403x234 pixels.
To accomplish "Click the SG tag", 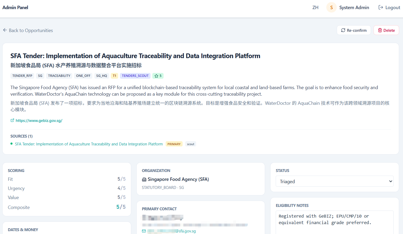I will coord(40,76).
